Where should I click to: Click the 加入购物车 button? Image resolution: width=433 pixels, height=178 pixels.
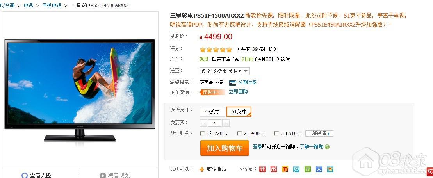tap(225, 148)
